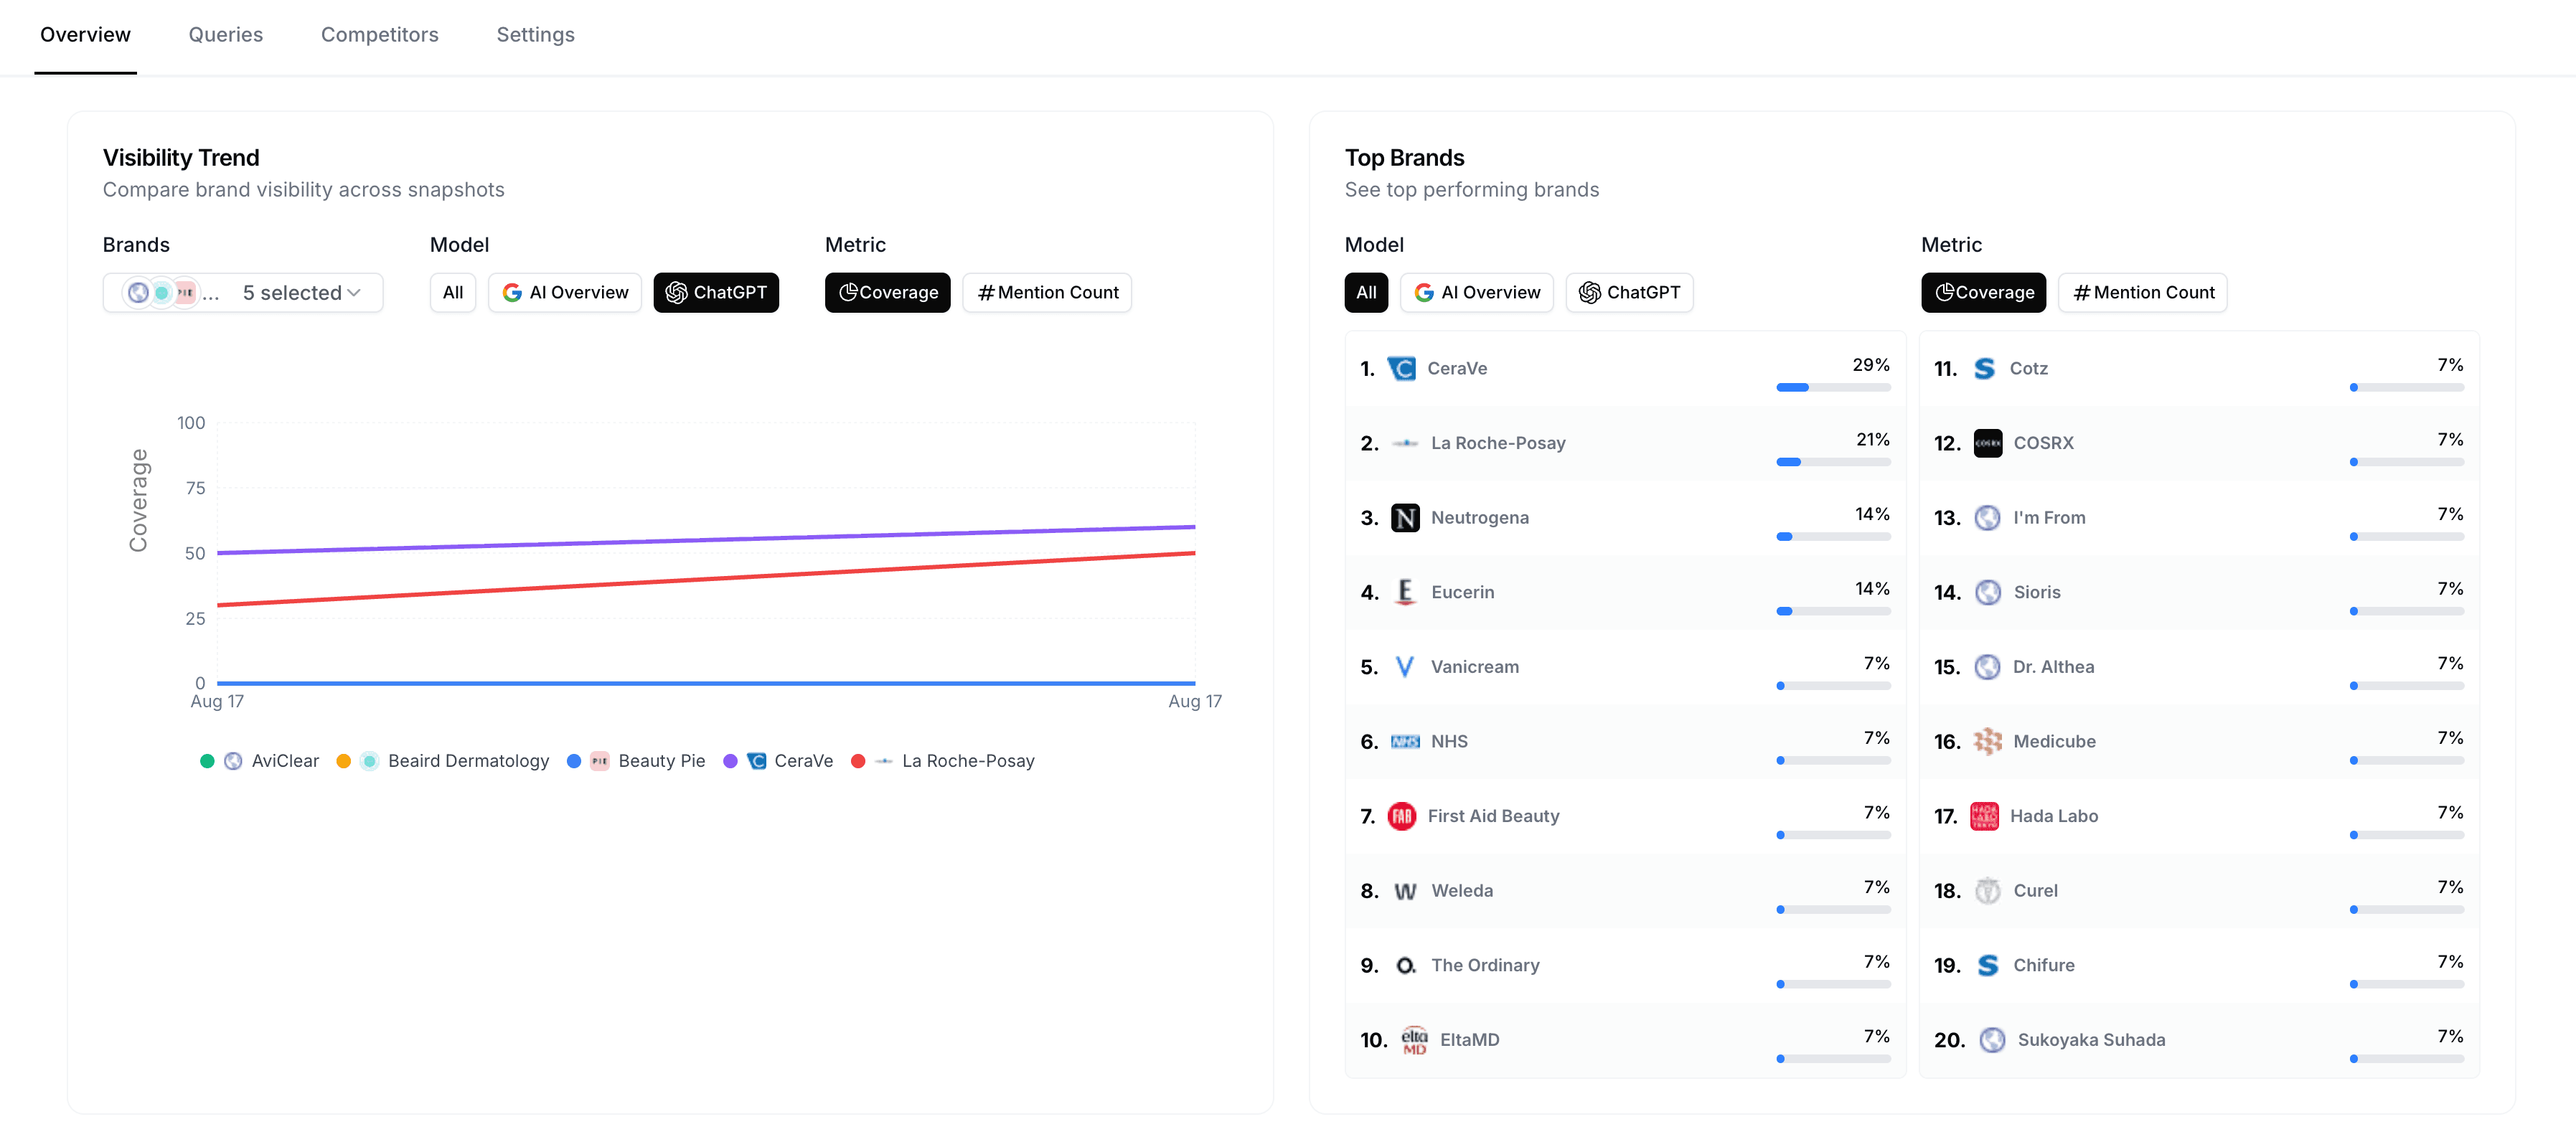Click the EltaMD logo icon
Viewport: 2576px width, 1142px height.
[x=1414, y=1040]
